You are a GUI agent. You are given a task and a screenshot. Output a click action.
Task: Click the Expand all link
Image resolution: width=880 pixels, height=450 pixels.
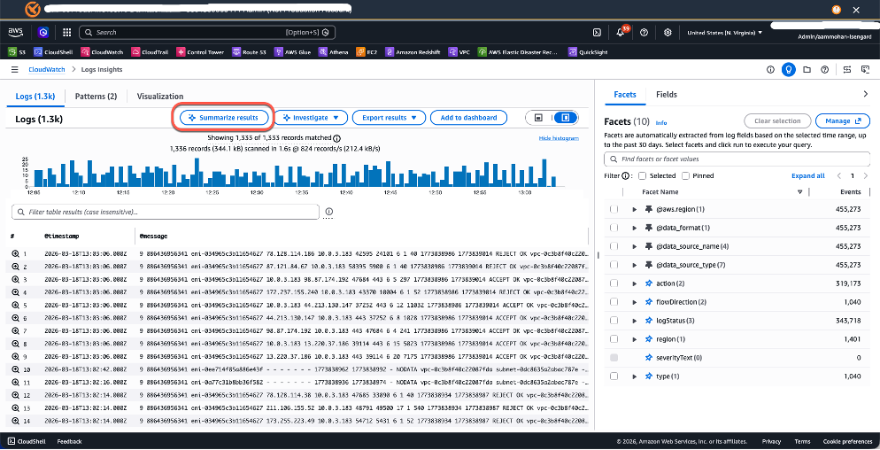(808, 176)
